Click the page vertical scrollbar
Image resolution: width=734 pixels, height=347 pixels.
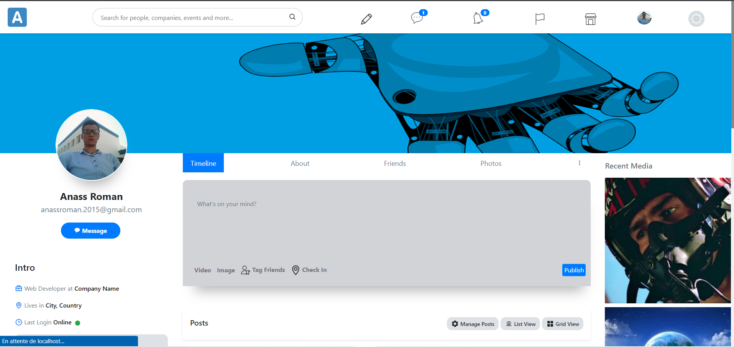732,65
